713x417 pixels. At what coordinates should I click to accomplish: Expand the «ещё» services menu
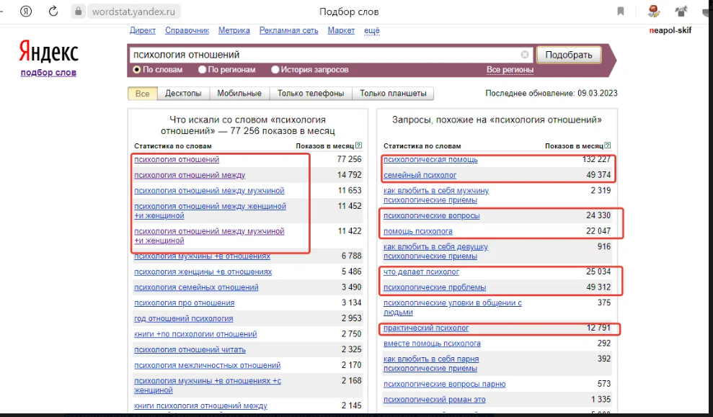click(371, 30)
